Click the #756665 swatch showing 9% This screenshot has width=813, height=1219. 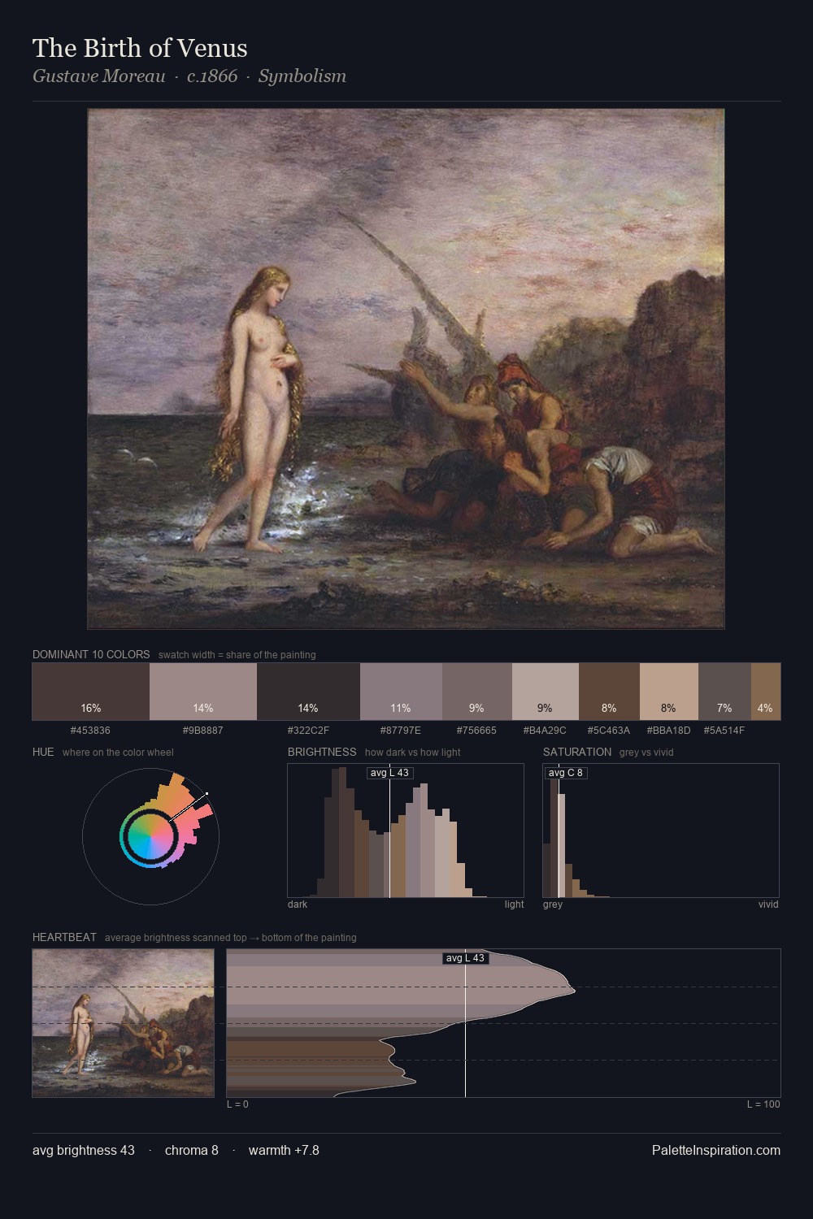(477, 692)
